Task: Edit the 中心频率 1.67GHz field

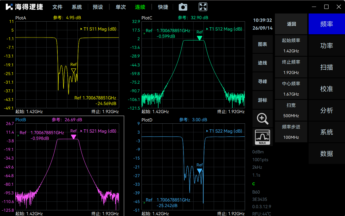Action: tap(291, 89)
